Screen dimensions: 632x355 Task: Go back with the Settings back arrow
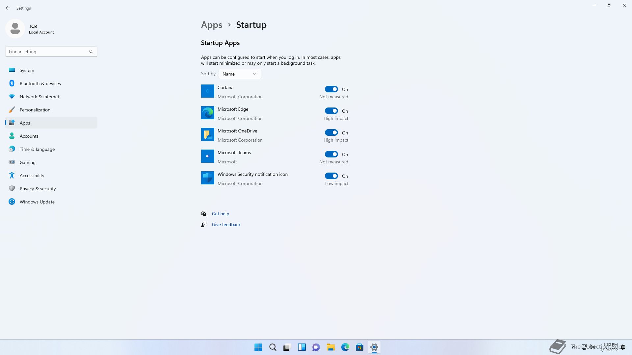(x=8, y=8)
